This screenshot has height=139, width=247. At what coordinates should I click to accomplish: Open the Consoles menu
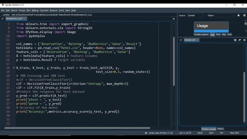[x=44, y=10]
